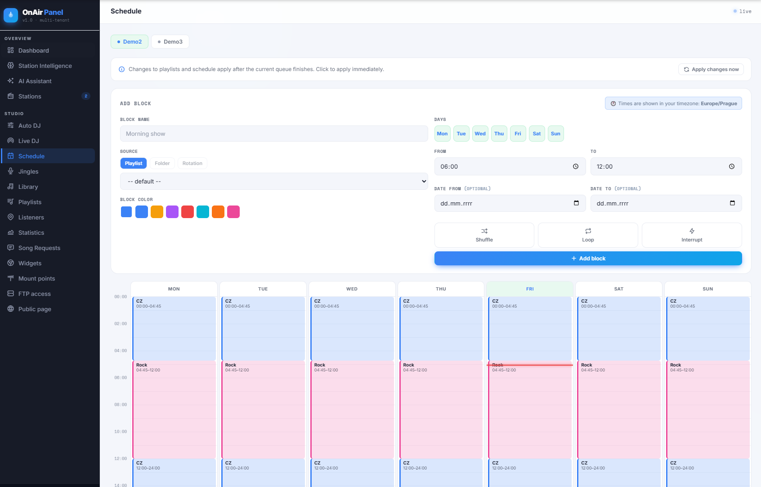Open calendar picker for Date From
761x487 pixels.
click(576, 203)
